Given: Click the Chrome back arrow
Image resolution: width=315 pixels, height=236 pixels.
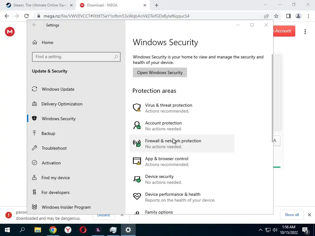Looking at the screenshot, I should point(7,16).
